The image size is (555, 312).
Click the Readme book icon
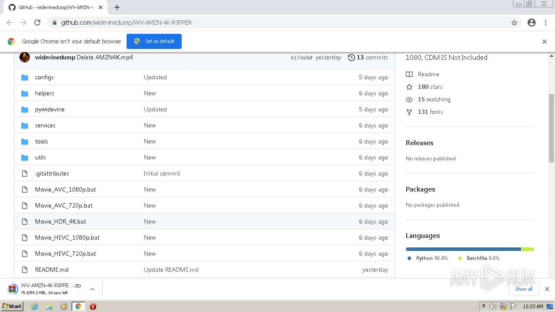409,75
